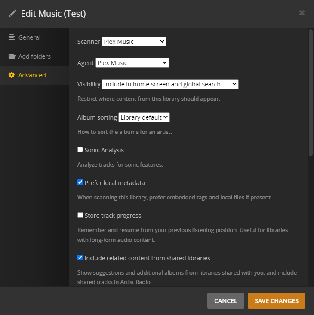Click the Sonic Analysis label text
Image resolution: width=314 pixels, height=315 pixels.
(104, 150)
